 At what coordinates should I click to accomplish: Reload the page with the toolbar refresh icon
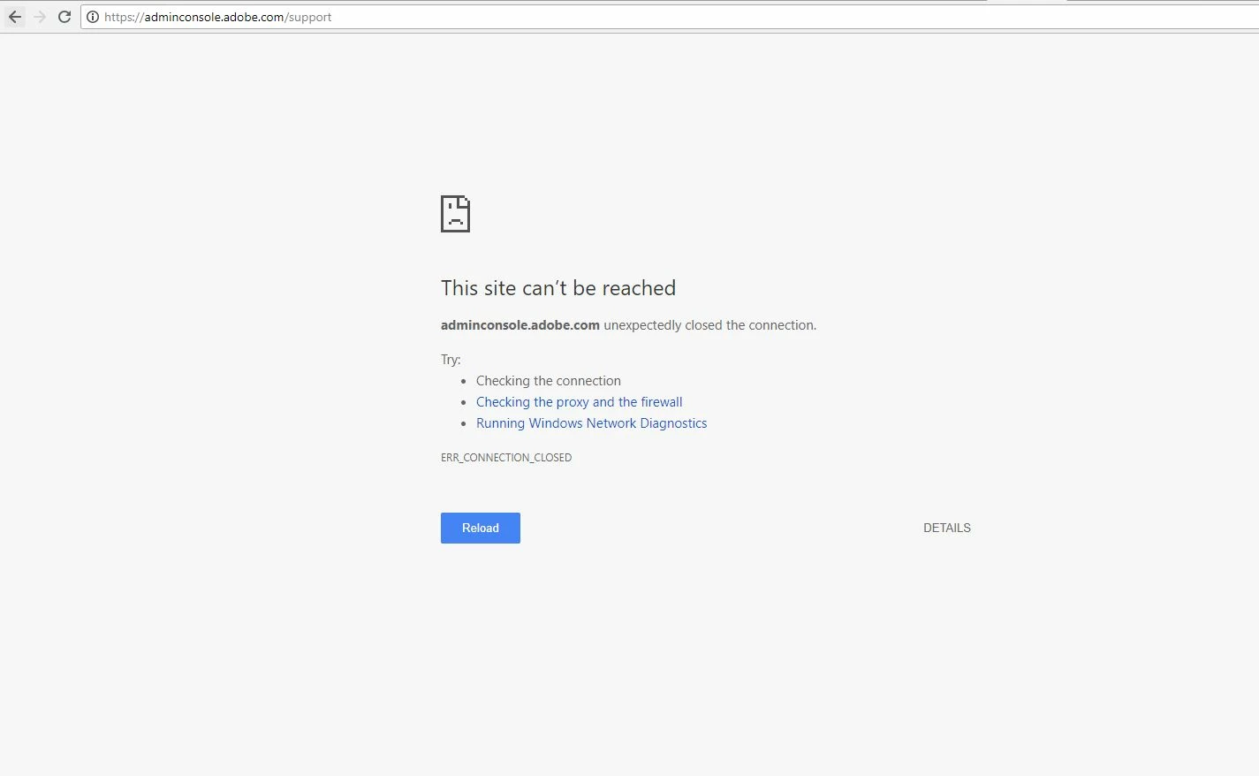point(64,17)
